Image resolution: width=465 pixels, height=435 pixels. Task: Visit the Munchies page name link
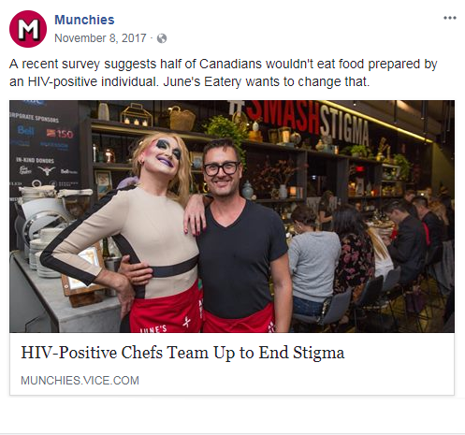pyautogui.click(x=84, y=20)
